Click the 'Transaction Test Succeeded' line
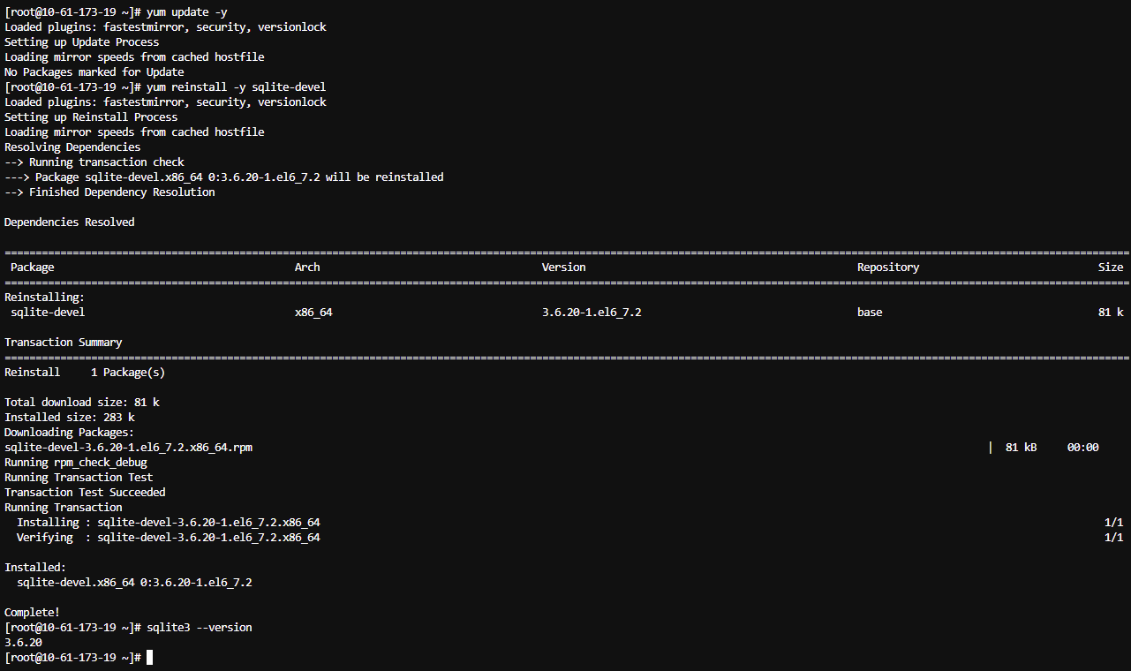Image resolution: width=1131 pixels, height=671 pixels. [x=85, y=492]
